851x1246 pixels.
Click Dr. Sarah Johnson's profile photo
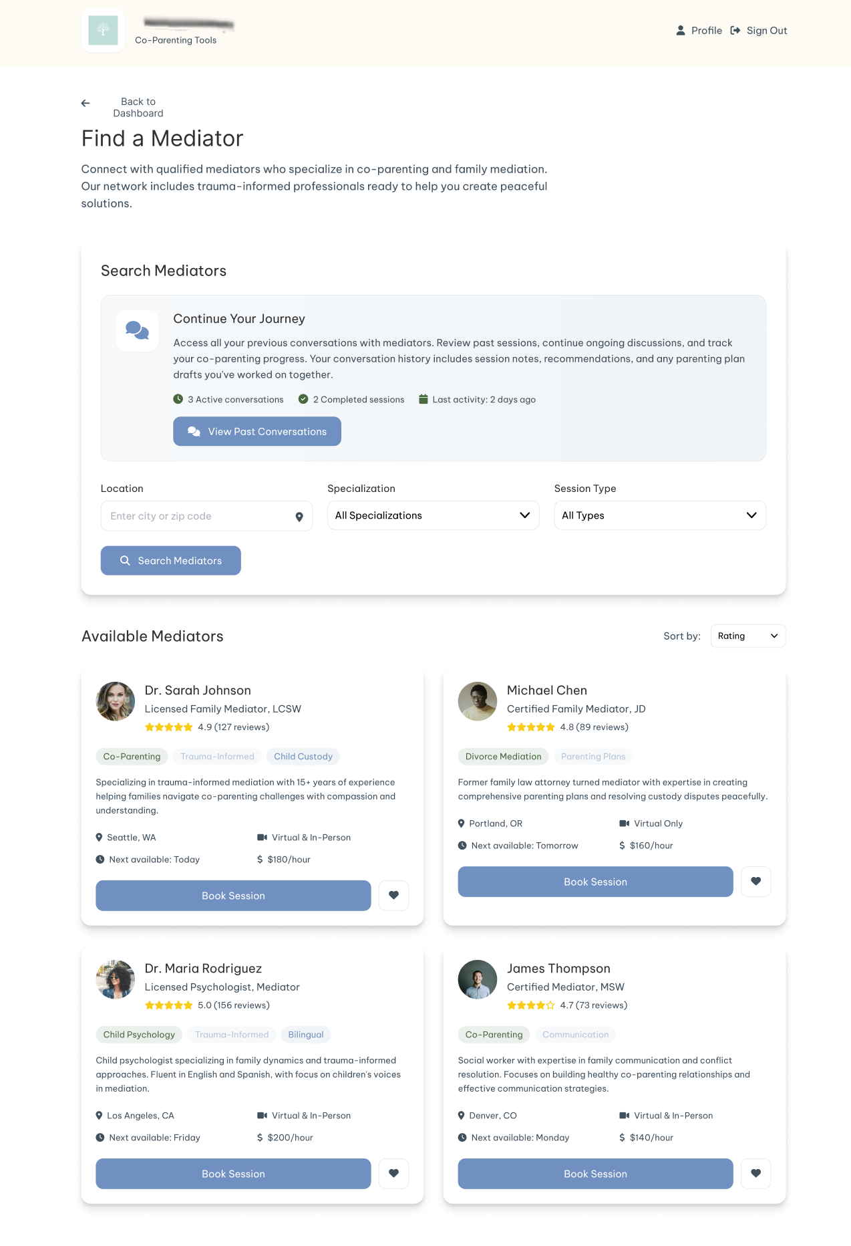pyautogui.click(x=116, y=701)
